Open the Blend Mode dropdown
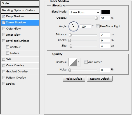 pyautogui.click(x=84, y=12)
